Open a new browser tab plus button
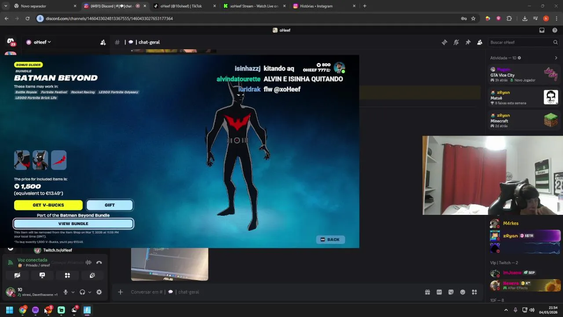The width and height of the screenshot is (563, 317). point(365,6)
